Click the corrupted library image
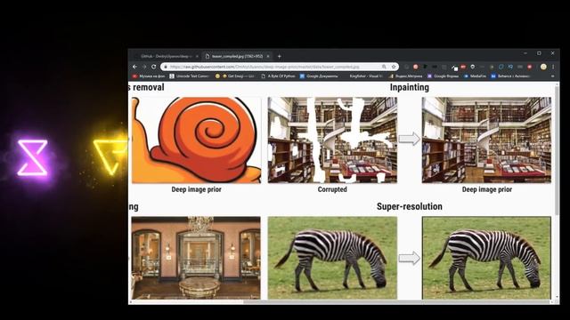The width and height of the screenshot is (570, 320). click(332, 140)
